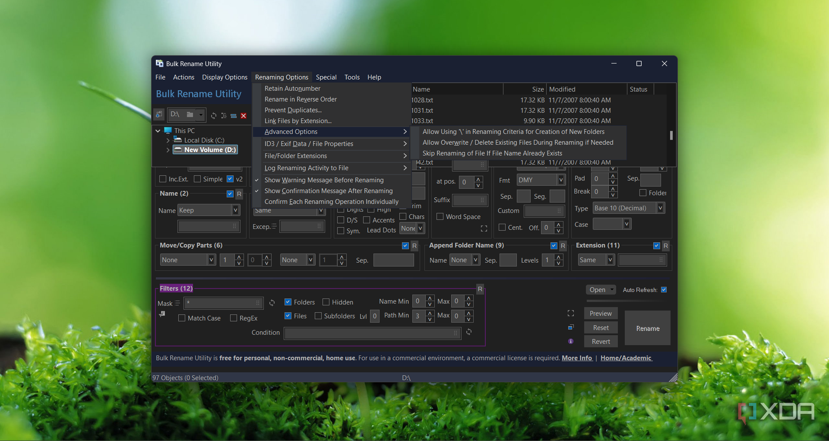
Task: Enable the Inc.Ext. checkbox
Action: tap(163, 179)
